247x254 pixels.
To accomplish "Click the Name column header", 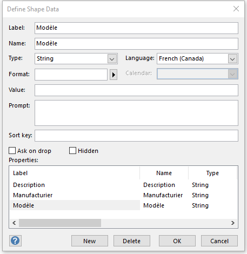I will (164, 173).
